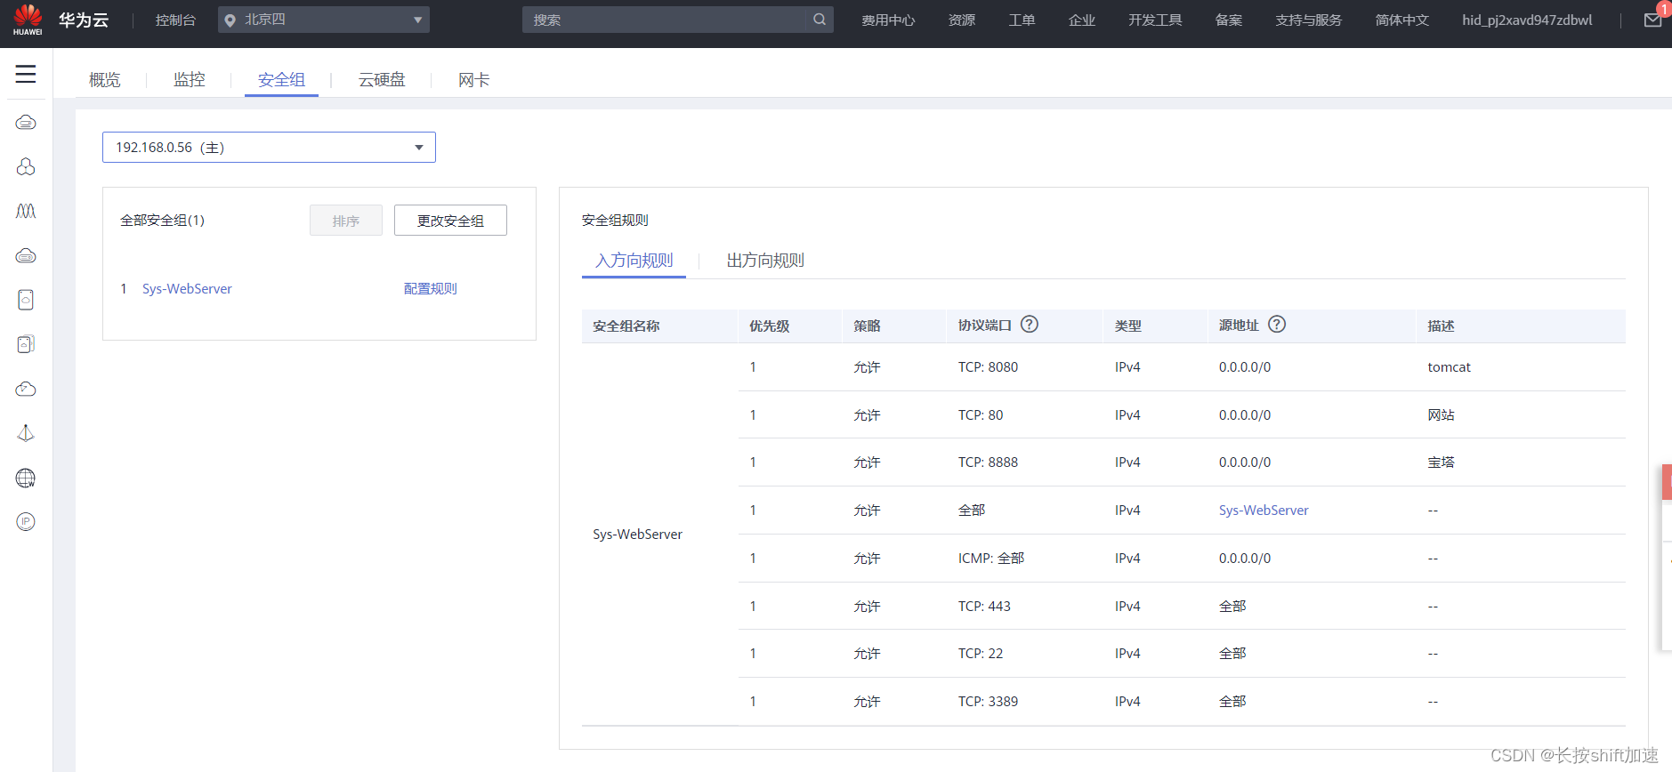Click the TCP: 8888 port cell
The height and width of the screenshot is (772, 1672).
pos(988,462)
